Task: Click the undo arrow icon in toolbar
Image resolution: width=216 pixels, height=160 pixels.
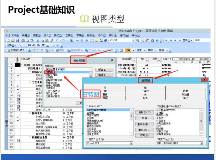Action: coord(57,40)
